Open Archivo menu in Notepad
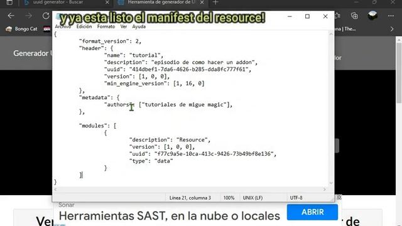Viewport: 402px width, 226px height. coord(63,26)
